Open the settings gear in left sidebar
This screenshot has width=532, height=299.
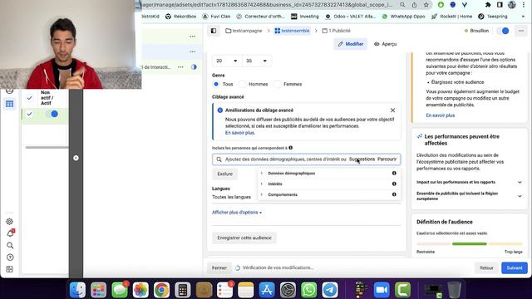(9, 222)
